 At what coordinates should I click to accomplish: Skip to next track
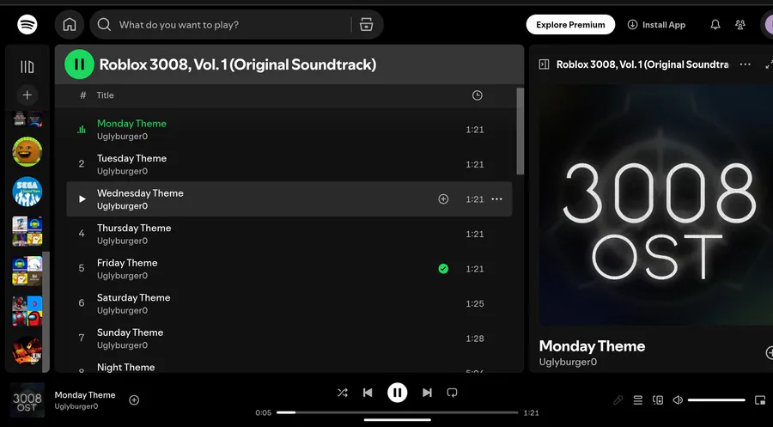click(427, 393)
